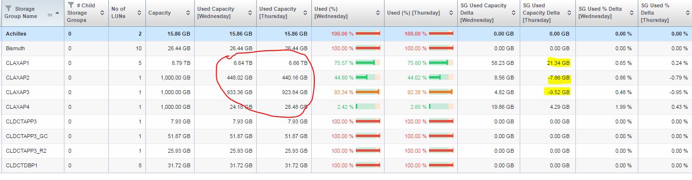This screenshot has height=180, width=692.
Task: Click the 4.82 GB delta cell
Action: [504, 93]
